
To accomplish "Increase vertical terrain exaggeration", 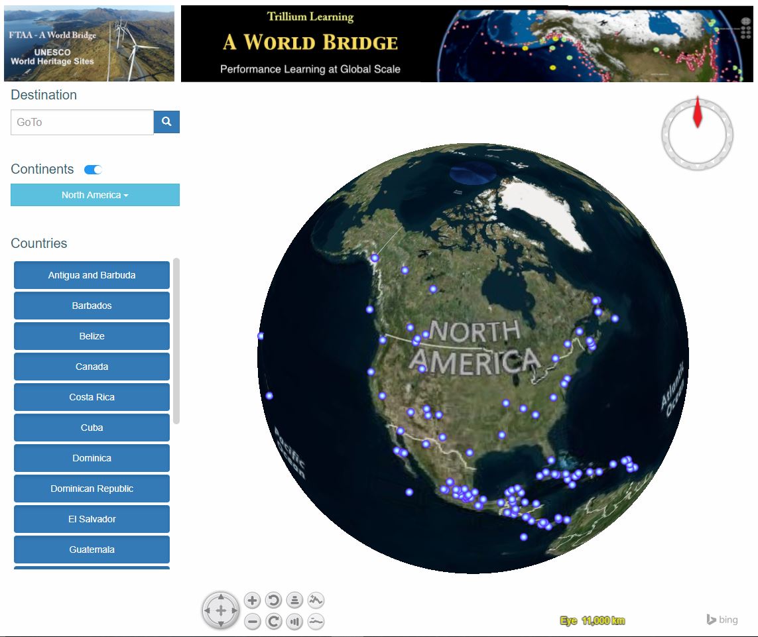I will 316,601.
